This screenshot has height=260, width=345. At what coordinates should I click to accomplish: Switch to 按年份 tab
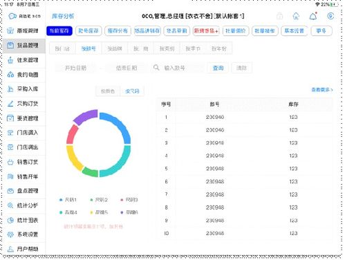pyautogui.click(x=219, y=48)
